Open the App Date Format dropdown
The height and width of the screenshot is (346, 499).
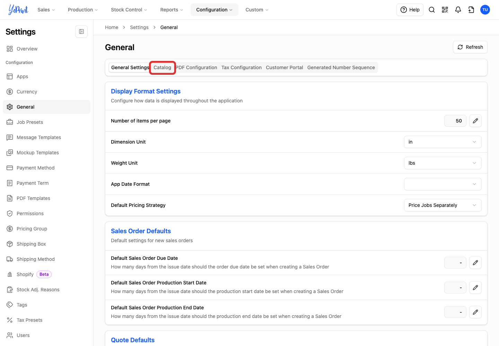[x=443, y=184]
